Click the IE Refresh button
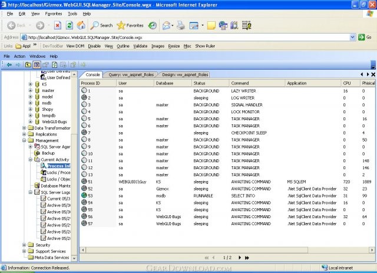 point(70,25)
